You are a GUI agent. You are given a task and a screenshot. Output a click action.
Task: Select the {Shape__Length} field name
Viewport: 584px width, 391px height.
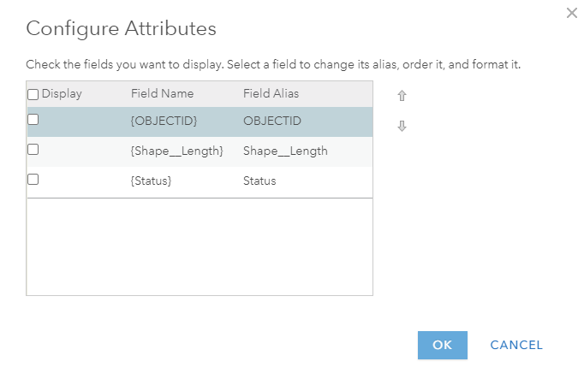pos(176,151)
